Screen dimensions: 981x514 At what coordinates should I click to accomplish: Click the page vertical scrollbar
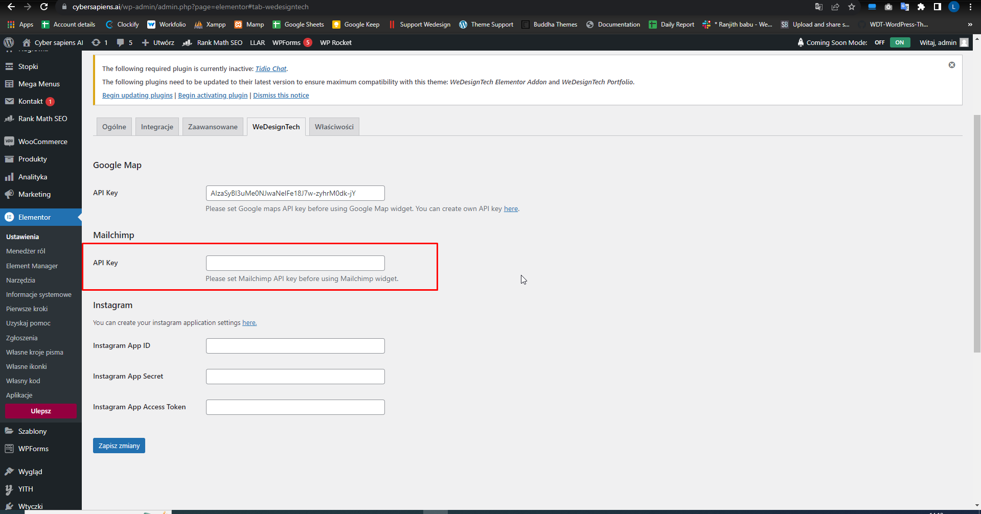[x=977, y=233]
